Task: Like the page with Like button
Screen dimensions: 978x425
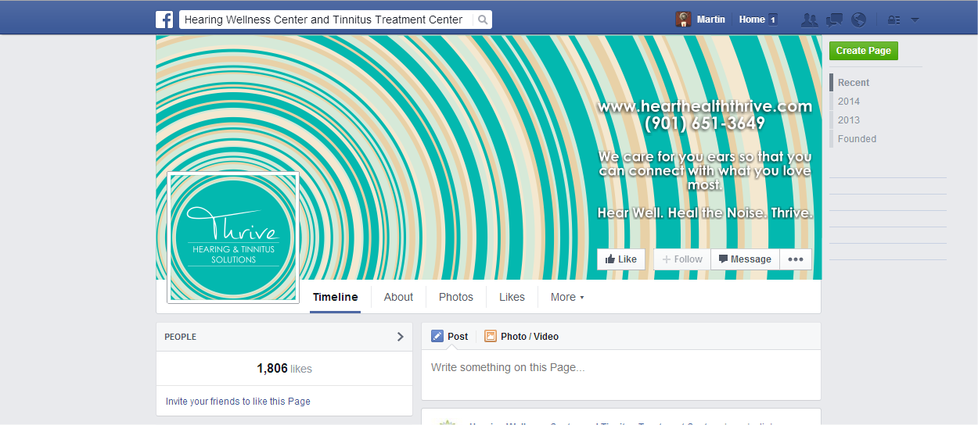Action: [x=621, y=259]
